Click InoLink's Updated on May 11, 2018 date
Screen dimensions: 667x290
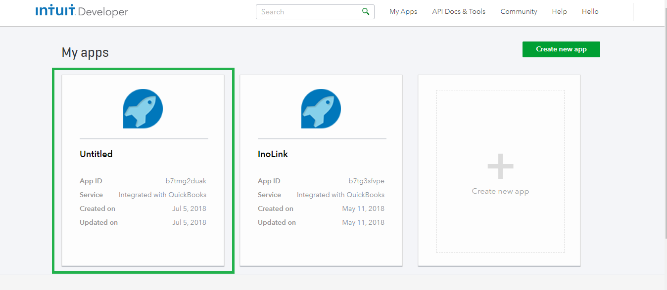point(363,222)
